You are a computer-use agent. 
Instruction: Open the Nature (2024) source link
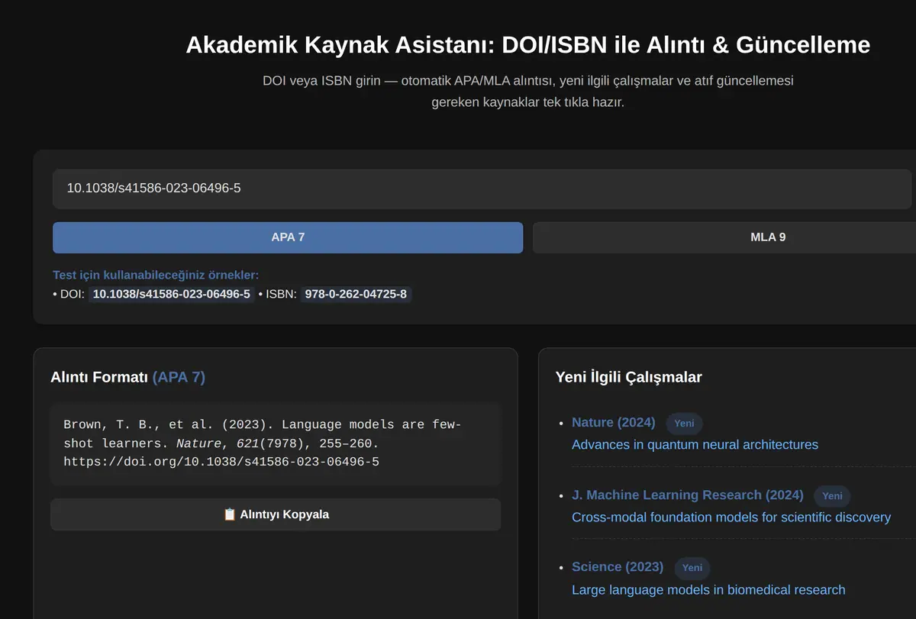coord(614,422)
